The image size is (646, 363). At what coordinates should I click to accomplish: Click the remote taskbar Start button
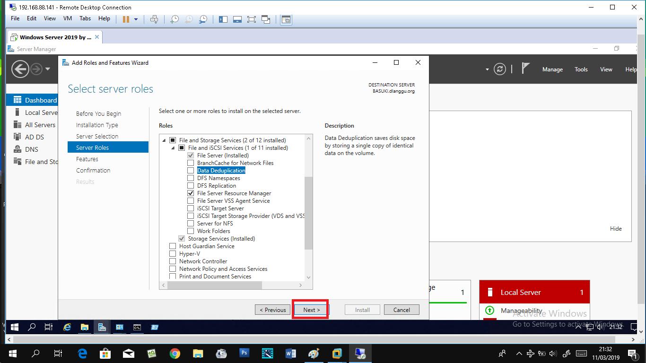coord(15,327)
